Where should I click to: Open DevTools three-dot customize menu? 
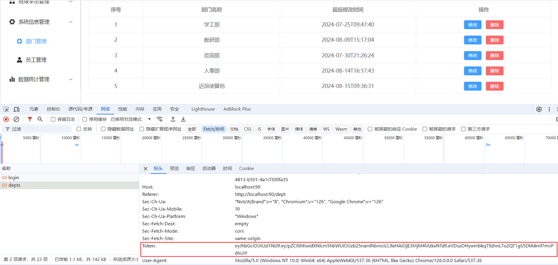pos(550,109)
